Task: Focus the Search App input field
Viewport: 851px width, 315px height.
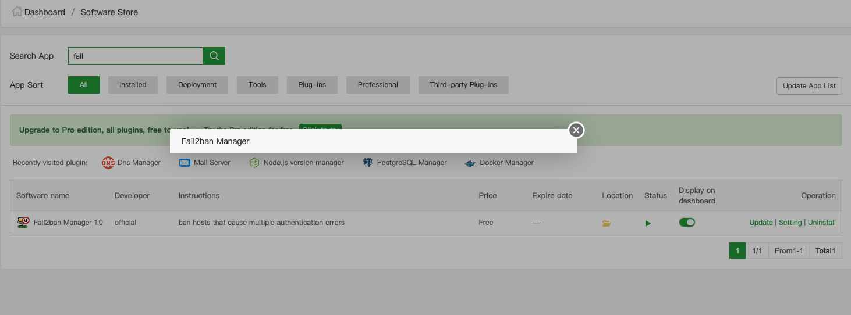Action: [136, 56]
